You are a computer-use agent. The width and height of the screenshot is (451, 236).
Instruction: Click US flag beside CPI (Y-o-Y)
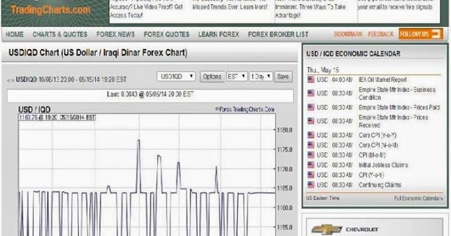pyautogui.click(x=311, y=175)
